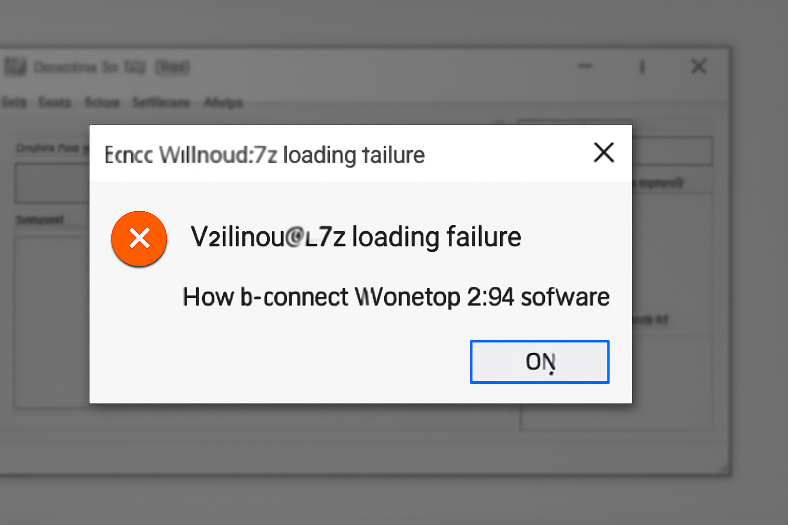Click the main window close X icon
Screen dimensions: 788x525
699,66
